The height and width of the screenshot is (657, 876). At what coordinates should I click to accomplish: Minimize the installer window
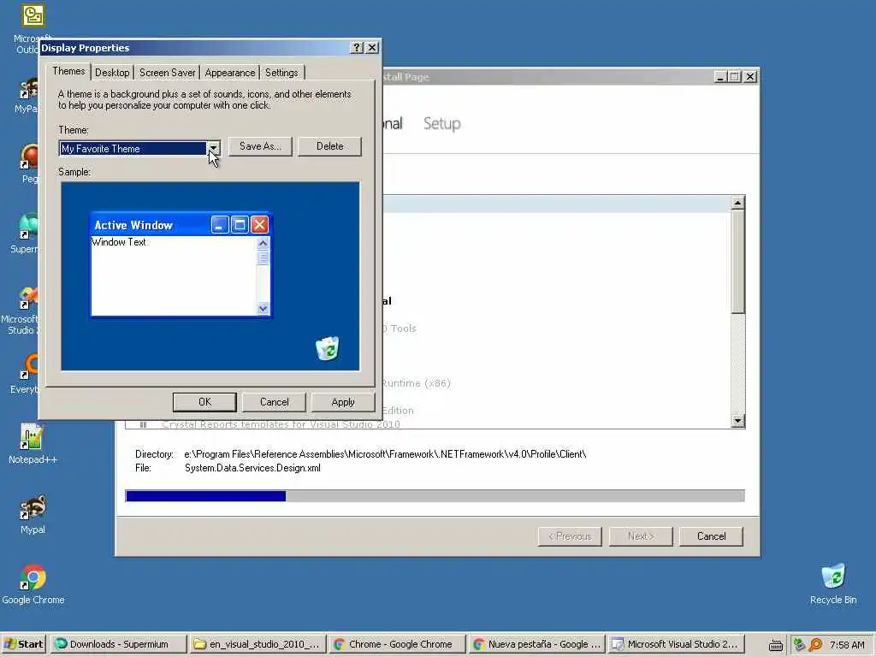720,76
